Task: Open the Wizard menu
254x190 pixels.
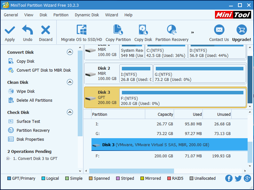Action: pos(112,15)
